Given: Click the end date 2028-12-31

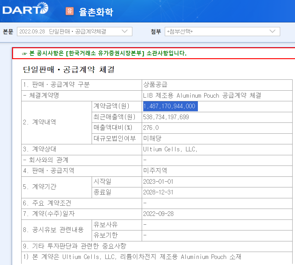Looking at the screenshot, I should 158,192.
